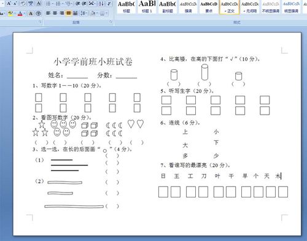Apply paragraph shading paint bucket
The width and height of the screenshot is (307, 241).
click(93, 13)
